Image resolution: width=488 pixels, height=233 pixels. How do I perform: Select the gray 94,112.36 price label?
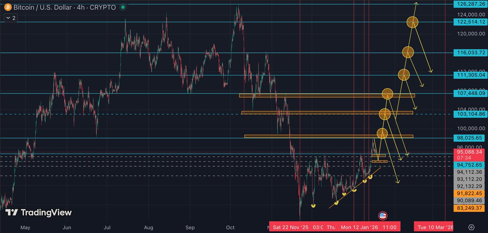point(470,172)
